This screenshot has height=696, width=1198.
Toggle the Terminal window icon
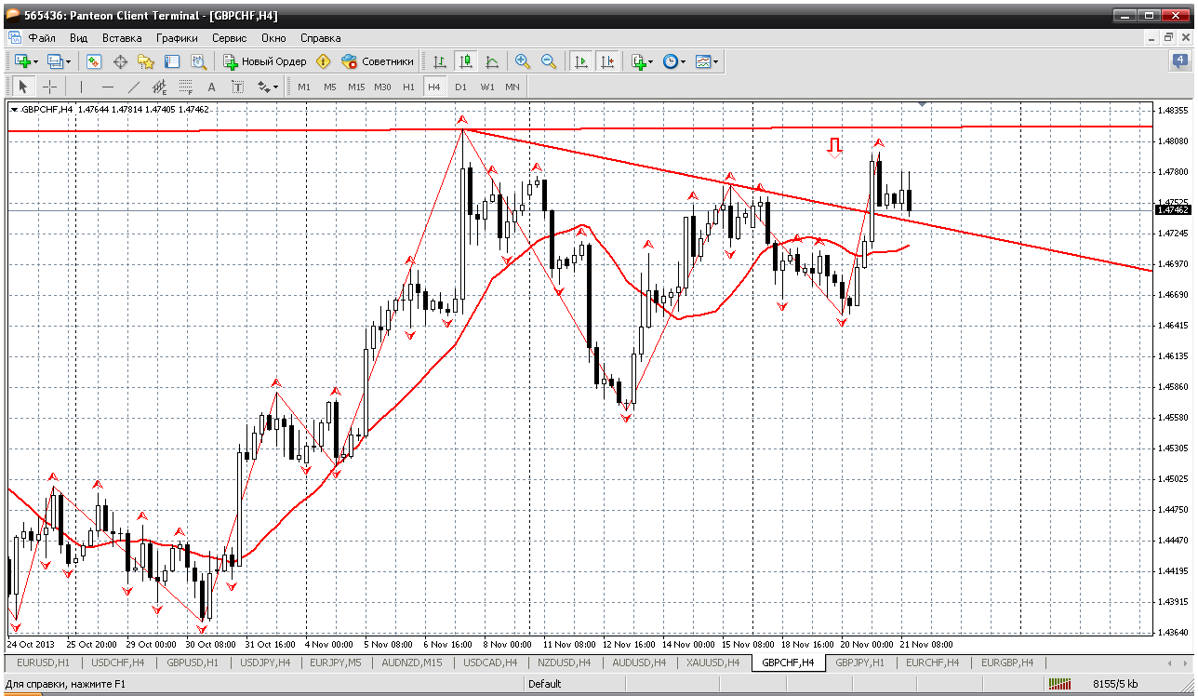coord(172,61)
